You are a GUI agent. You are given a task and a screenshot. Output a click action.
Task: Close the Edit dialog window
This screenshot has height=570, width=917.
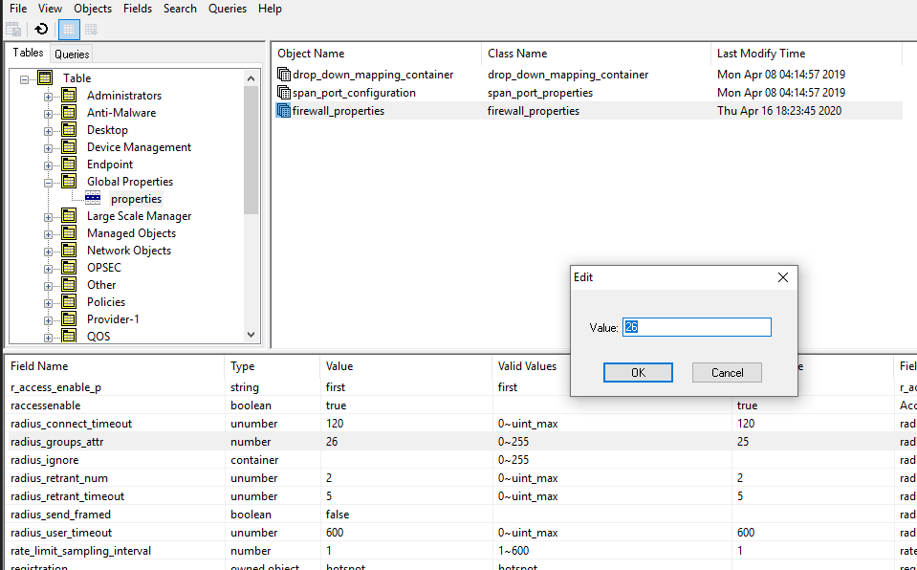[783, 277]
